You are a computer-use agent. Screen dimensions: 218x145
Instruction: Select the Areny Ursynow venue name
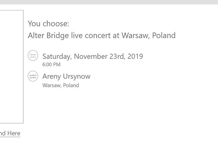[x=67, y=77]
